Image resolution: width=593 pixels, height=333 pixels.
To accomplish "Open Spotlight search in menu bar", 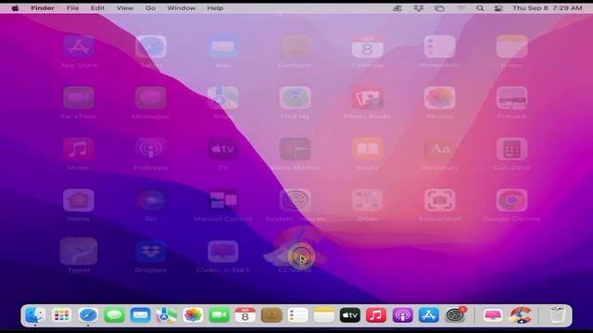I will [x=480, y=8].
